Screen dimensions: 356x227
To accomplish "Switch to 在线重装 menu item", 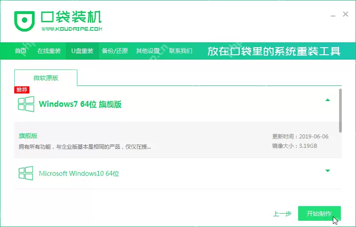I will 49,51.
